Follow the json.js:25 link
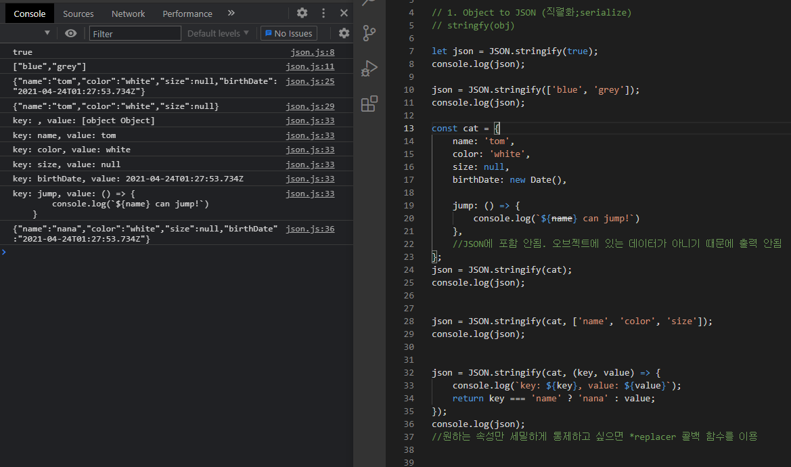791x467 pixels. [x=310, y=81]
